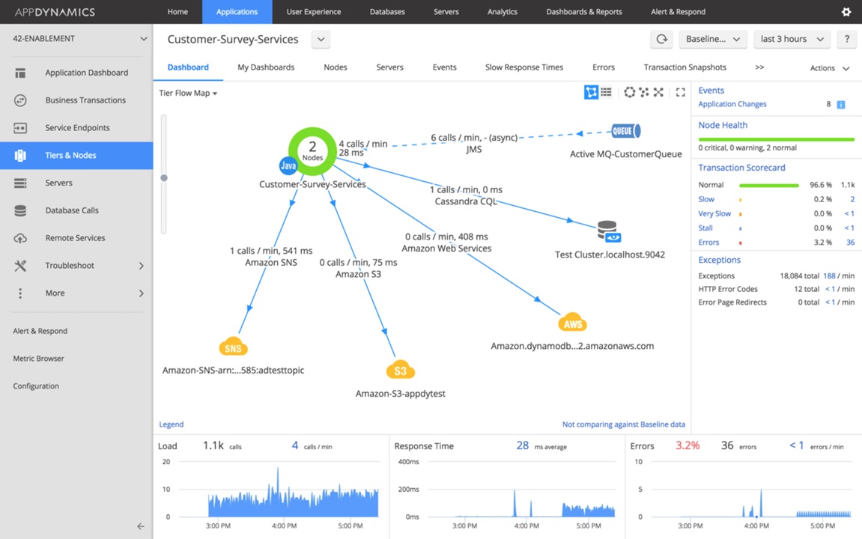Switch to My Dashboards tab
Screen dimensions: 862x539
(x=266, y=67)
